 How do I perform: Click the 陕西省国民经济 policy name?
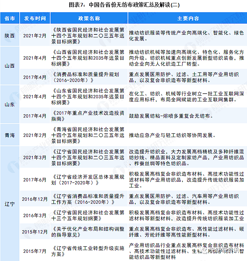(x=88, y=36)
